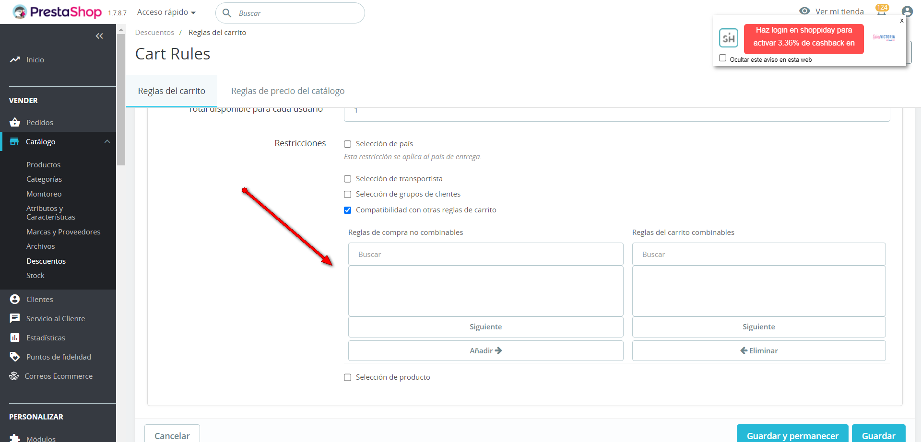Click the Estadísticas chart icon

tap(15, 337)
